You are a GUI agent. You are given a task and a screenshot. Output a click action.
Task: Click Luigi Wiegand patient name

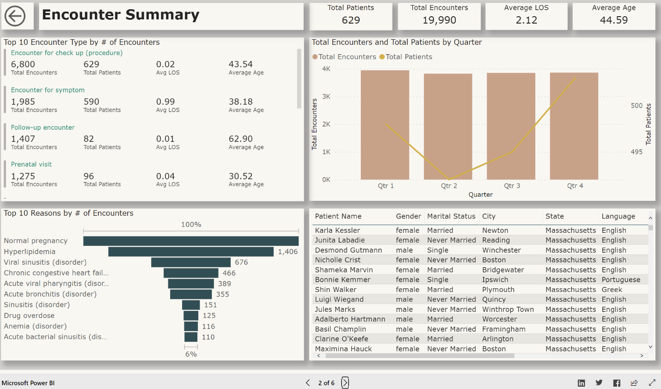[339, 299]
